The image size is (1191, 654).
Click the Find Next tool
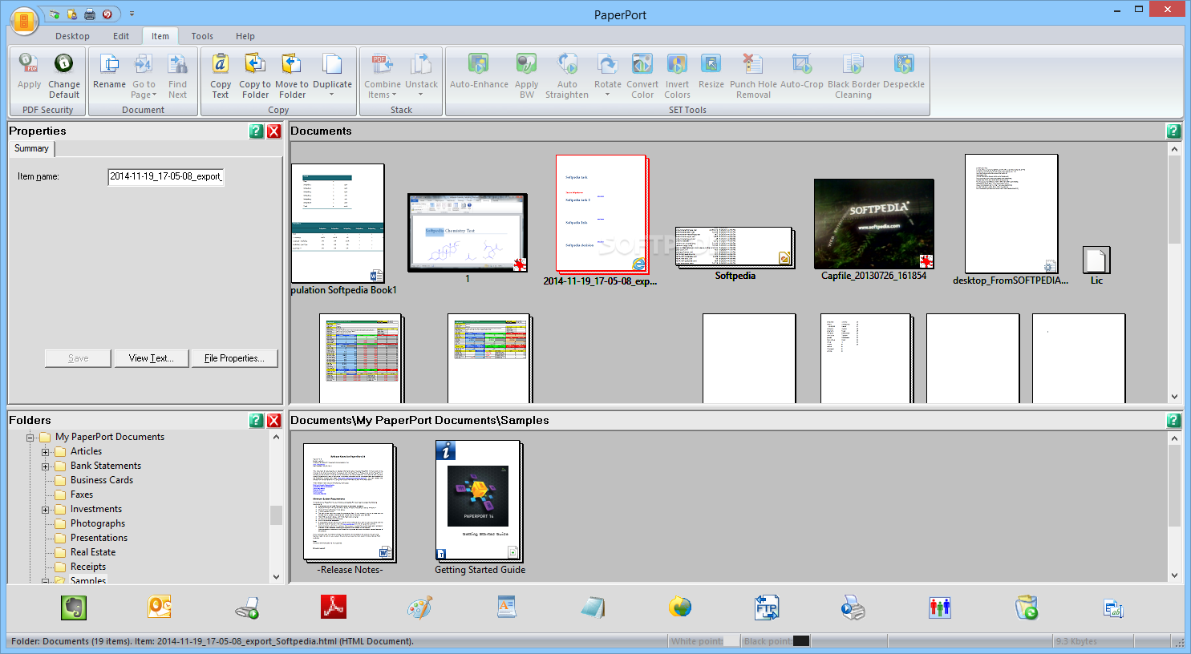[177, 76]
